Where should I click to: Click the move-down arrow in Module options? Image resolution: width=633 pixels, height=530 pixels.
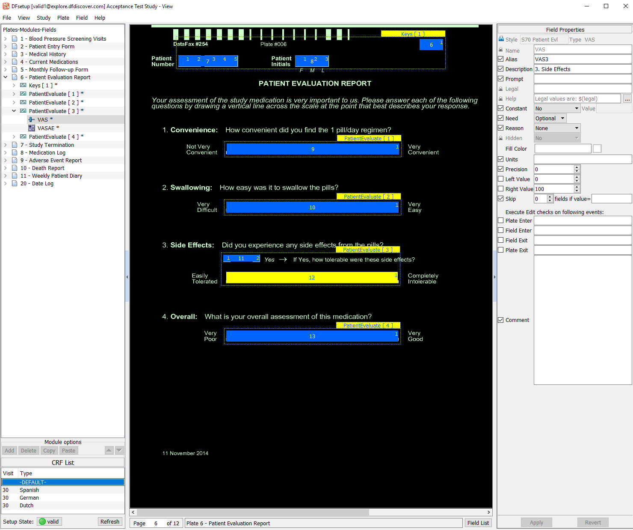point(120,450)
